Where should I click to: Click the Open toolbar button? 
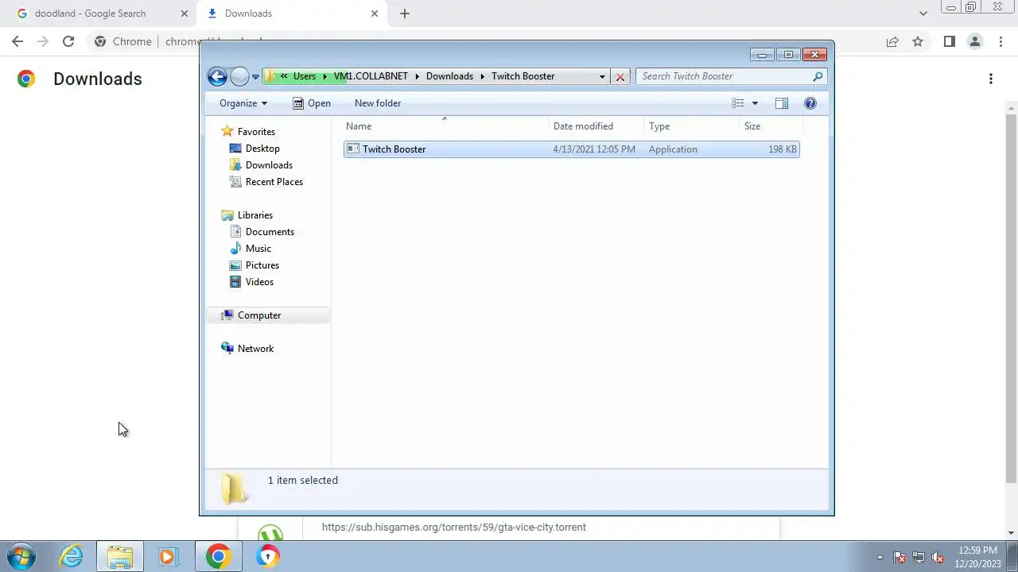click(311, 103)
